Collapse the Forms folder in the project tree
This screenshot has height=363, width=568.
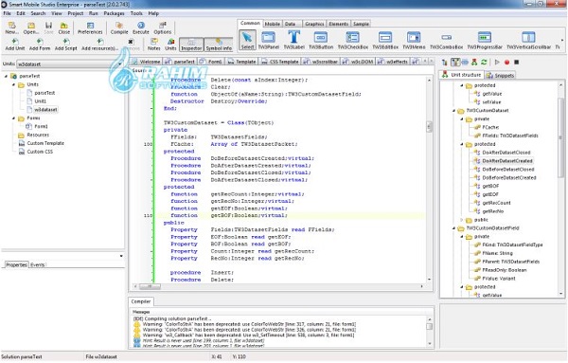pos(14,118)
